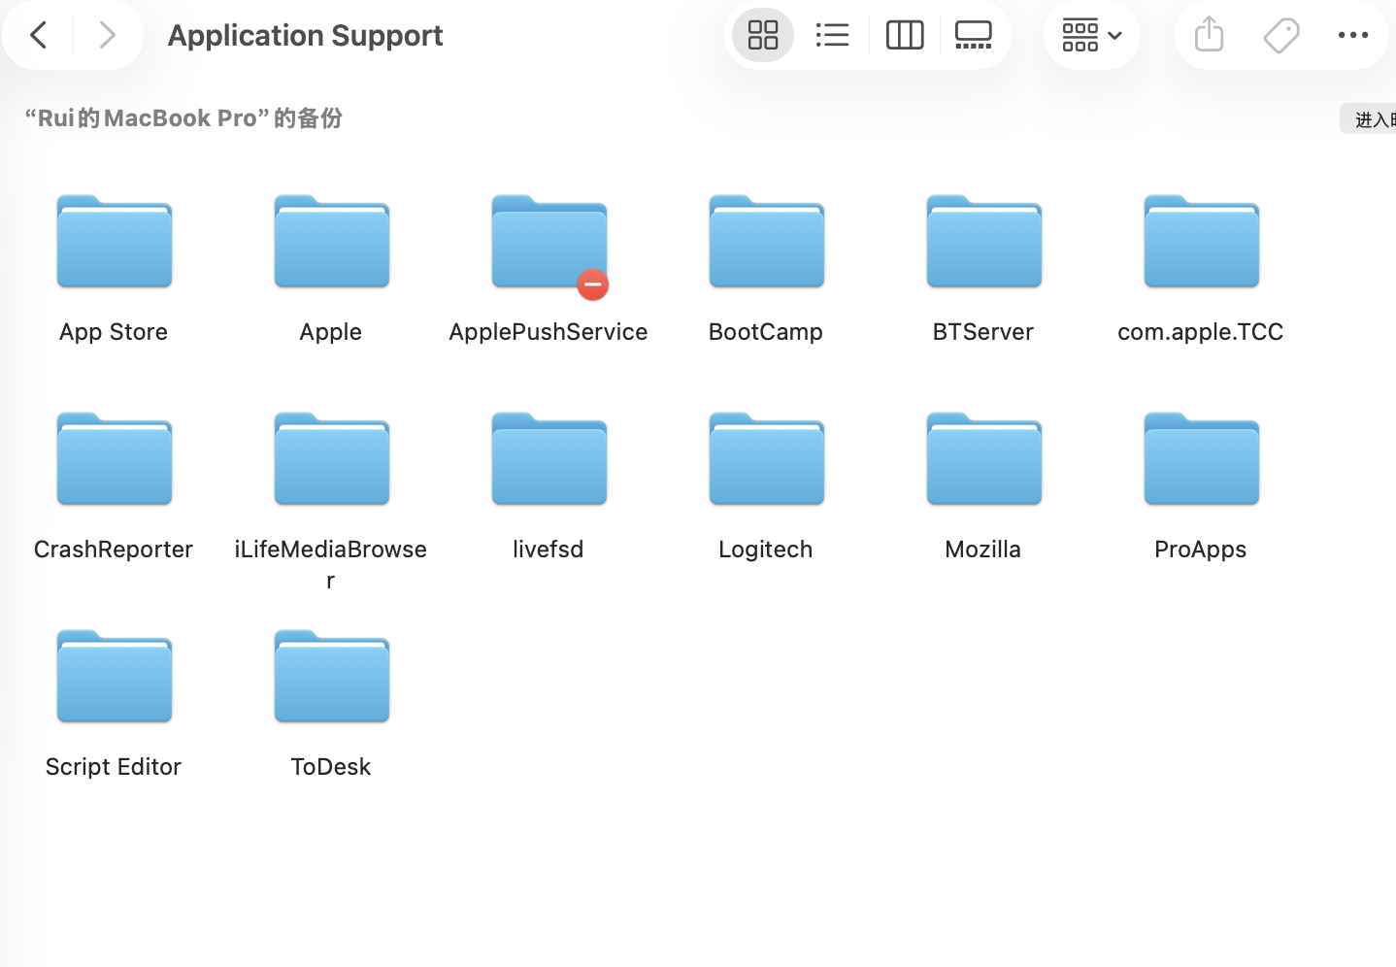Open the more actions ellipsis menu
This screenshot has width=1396, height=967.
click(x=1352, y=36)
